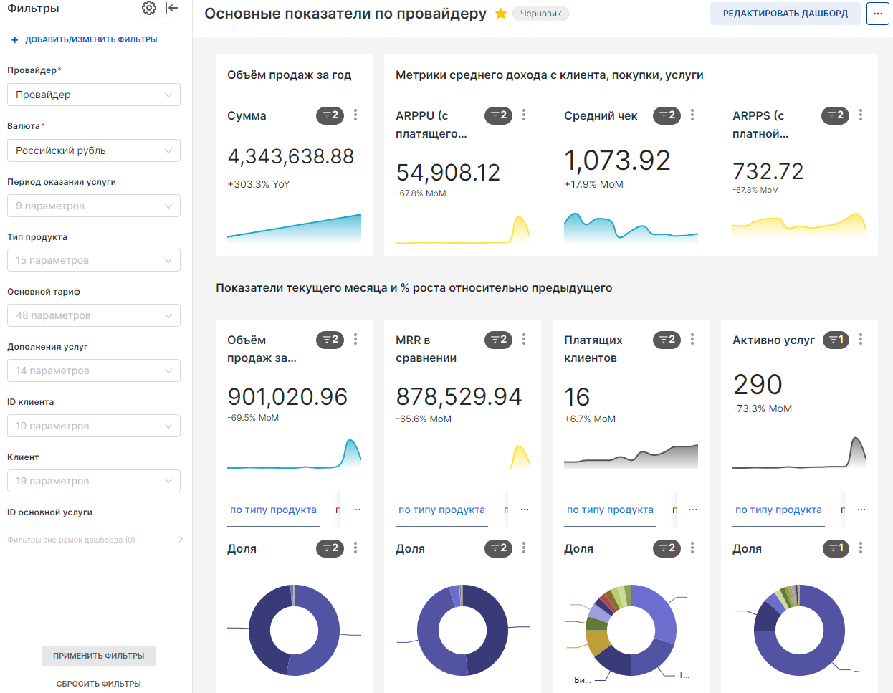893x693 pixels.
Task: Click Сбросить фильтры button
Action: click(98, 684)
